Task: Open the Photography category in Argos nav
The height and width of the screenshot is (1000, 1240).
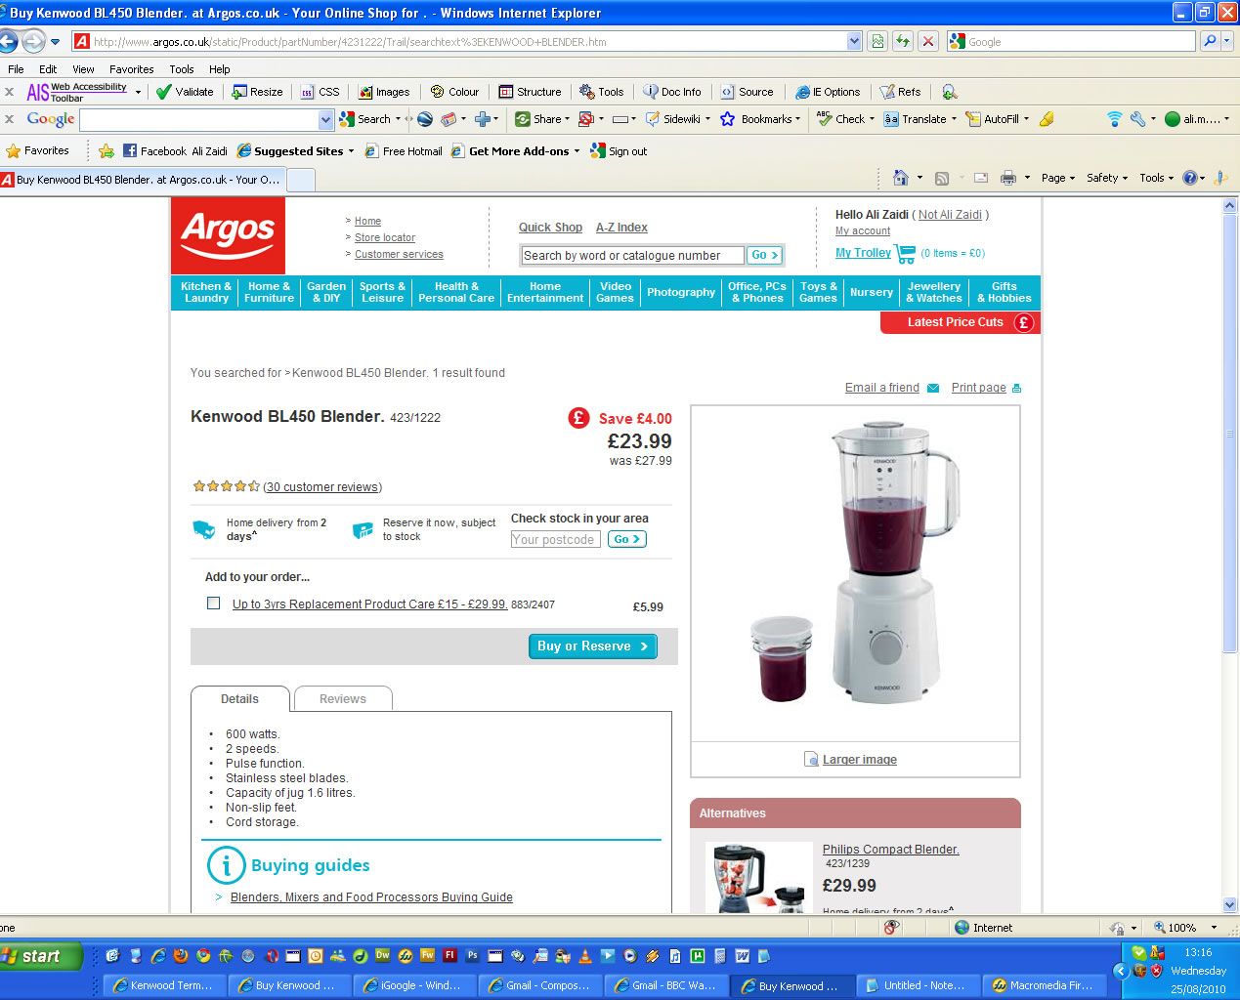Action: 681,292
